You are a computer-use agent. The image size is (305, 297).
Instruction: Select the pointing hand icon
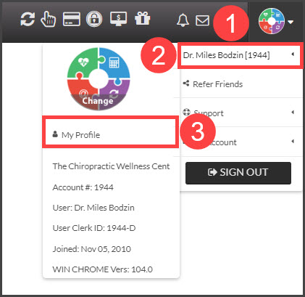[x=49, y=19]
